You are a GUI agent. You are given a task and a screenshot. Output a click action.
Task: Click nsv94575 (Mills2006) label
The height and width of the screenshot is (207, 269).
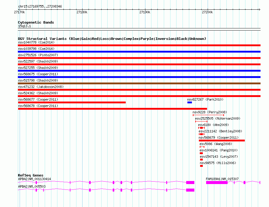click(218, 163)
